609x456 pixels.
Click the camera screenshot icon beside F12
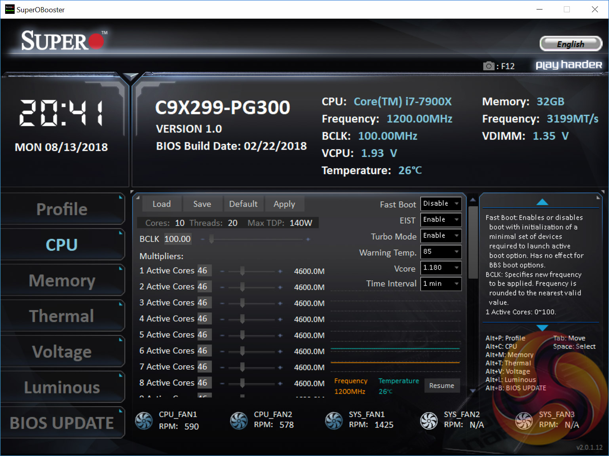tap(489, 66)
